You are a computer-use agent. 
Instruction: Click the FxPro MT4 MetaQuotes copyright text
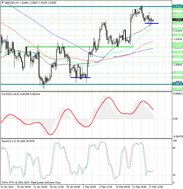[31, 183]
